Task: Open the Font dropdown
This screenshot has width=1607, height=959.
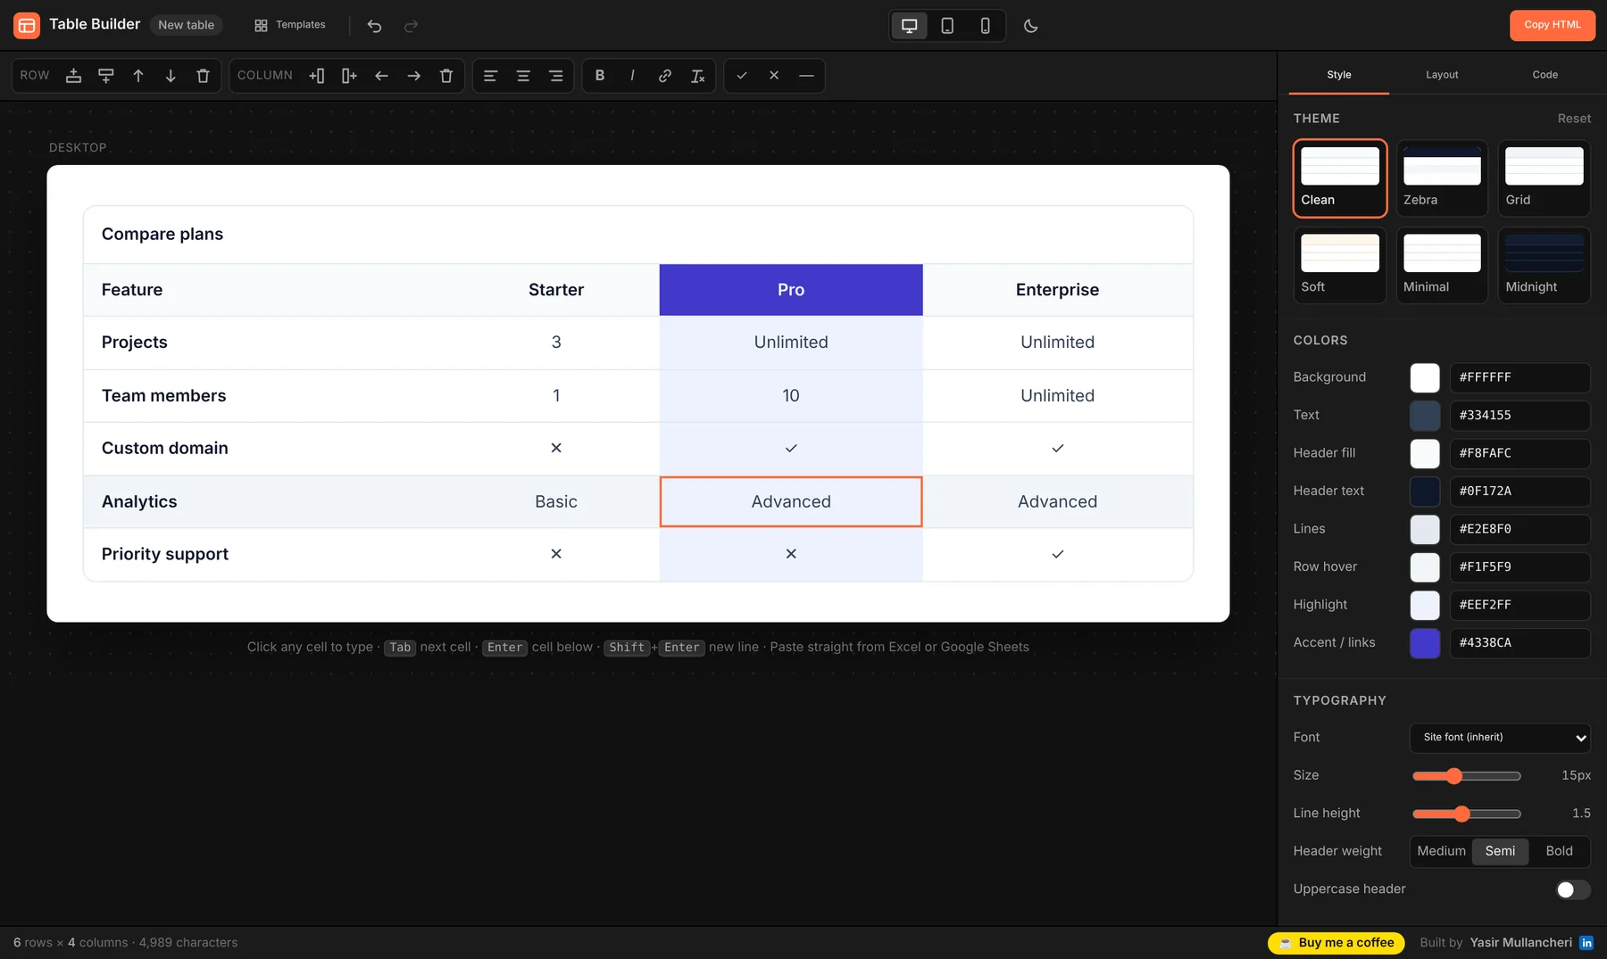Action: click(x=1500, y=738)
